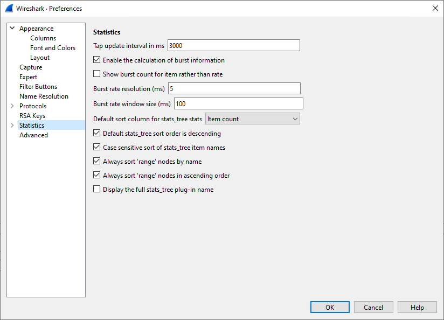The width and height of the screenshot is (444, 320).
Task: Expand the Protocols tree node
Action: (12, 106)
